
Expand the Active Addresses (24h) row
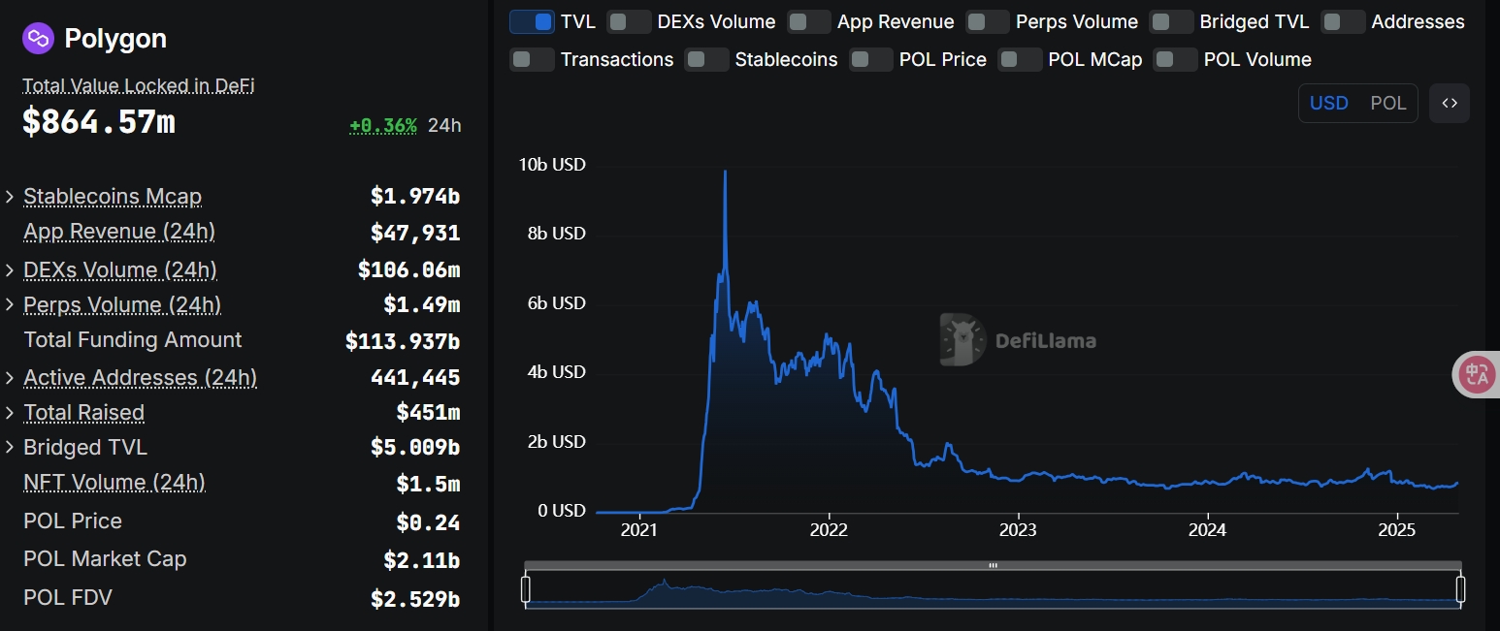click(x=10, y=377)
